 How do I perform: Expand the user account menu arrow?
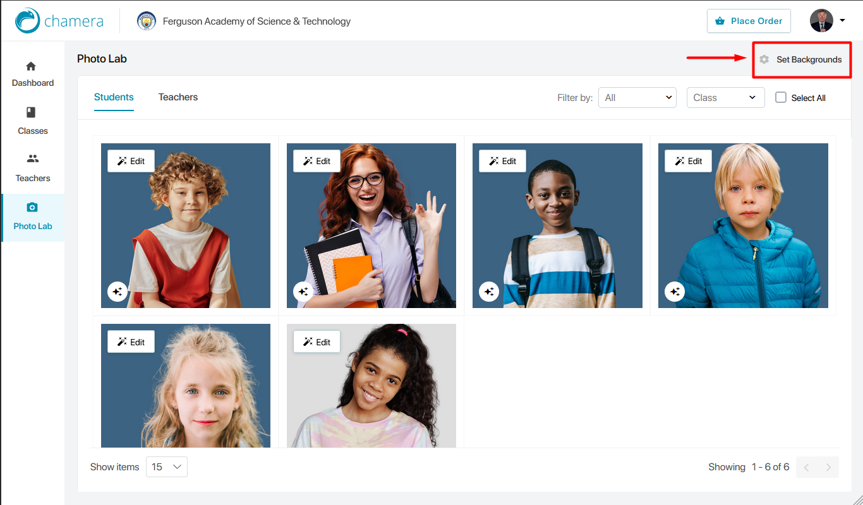(843, 21)
